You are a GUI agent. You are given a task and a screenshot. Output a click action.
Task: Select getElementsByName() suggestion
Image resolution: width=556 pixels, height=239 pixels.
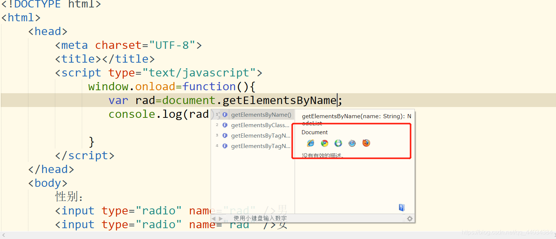point(253,115)
